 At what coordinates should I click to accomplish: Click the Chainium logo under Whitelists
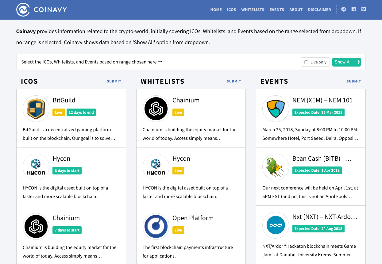click(x=156, y=109)
